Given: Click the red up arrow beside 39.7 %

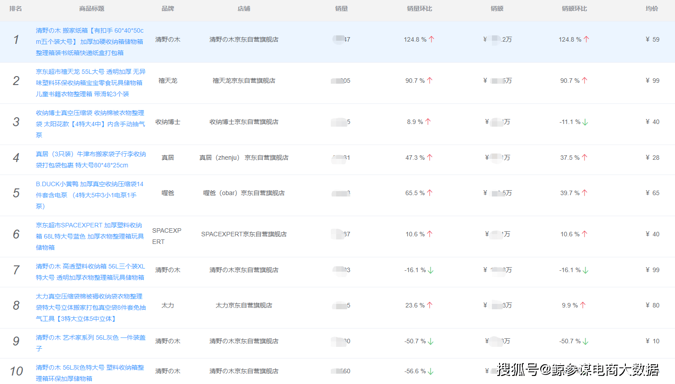Looking at the screenshot, I should (585, 193).
